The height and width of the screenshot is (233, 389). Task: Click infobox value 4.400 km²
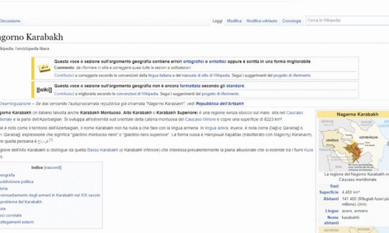coord(351,192)
